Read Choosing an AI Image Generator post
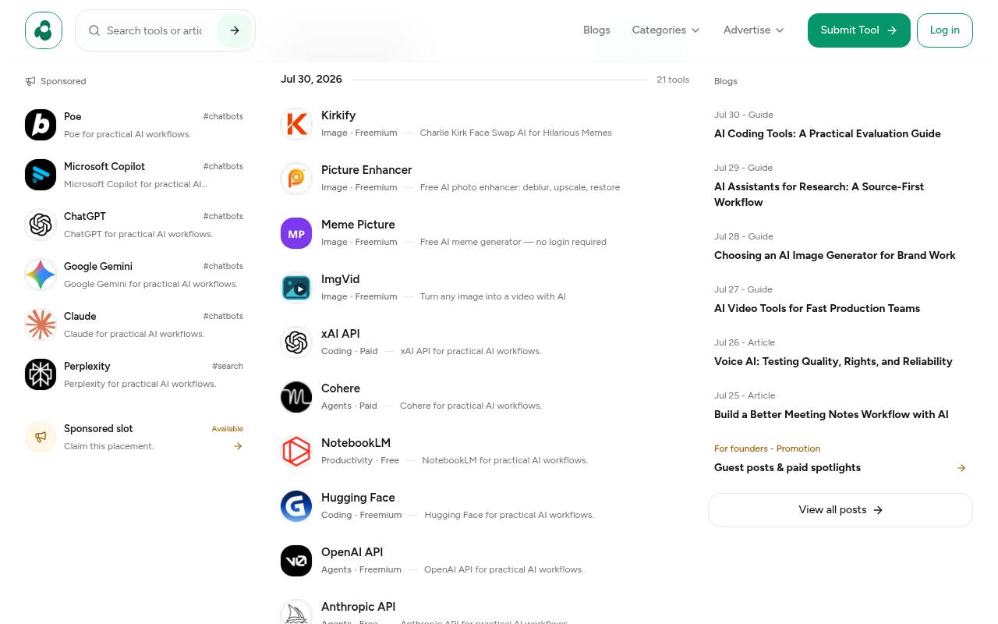 834,255
